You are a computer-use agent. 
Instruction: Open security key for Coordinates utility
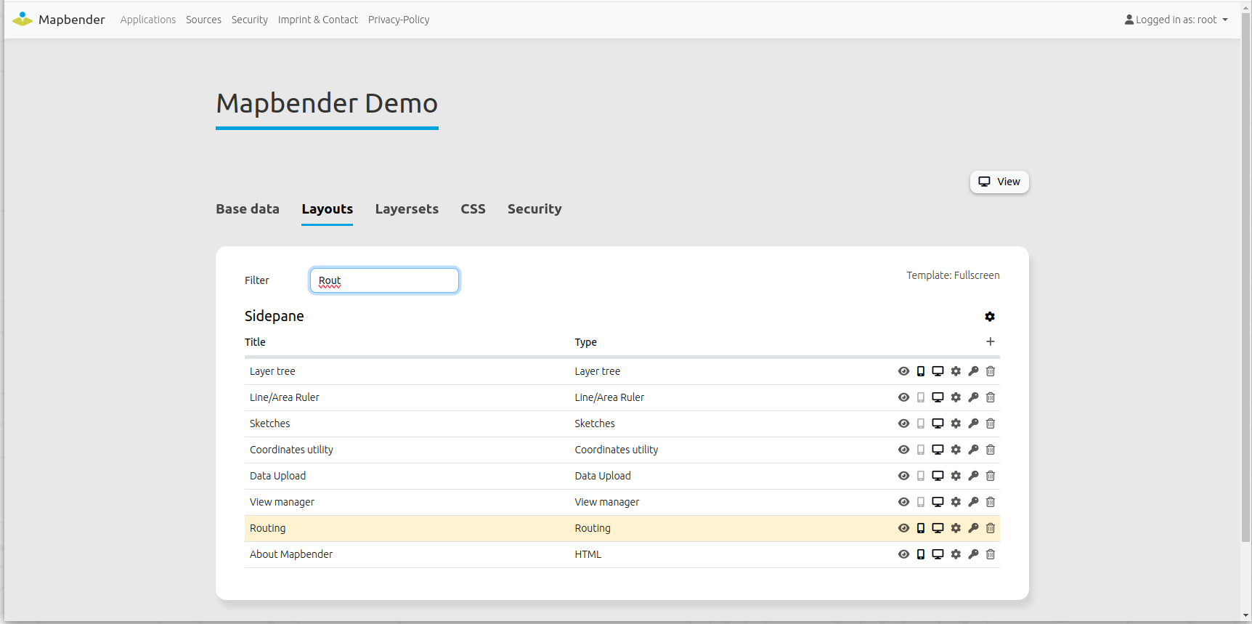pos(973,450)
